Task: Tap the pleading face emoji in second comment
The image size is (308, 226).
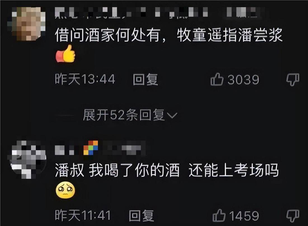Action: point(65,190)
